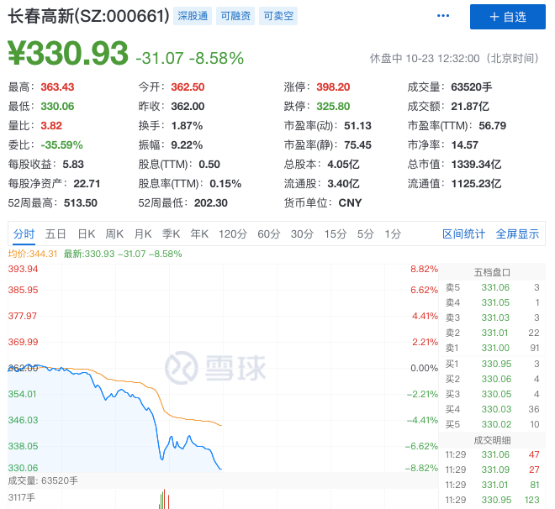Add stock with +自选 button

click(508, 17)
